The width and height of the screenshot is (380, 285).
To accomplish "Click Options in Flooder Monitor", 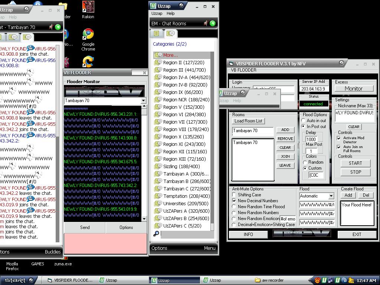I will click(126, 227).
